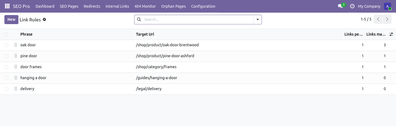Check the delivery row checkbox
This screenshot has width=396, height=126.
[x=6, y=89]
